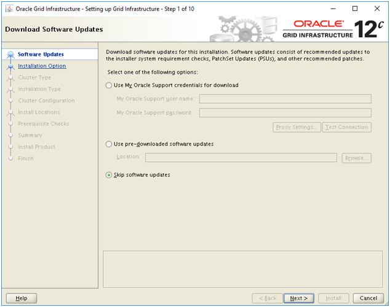Proceed with the Next button
Screen dimensions: 390x307
[x=299, y=298]
